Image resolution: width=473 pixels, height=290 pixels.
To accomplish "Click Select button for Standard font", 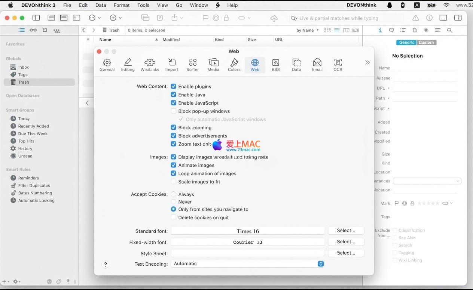I will pyautogui.click(x=346, y=231).
